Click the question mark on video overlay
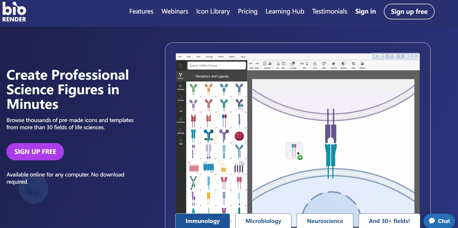 412,56
